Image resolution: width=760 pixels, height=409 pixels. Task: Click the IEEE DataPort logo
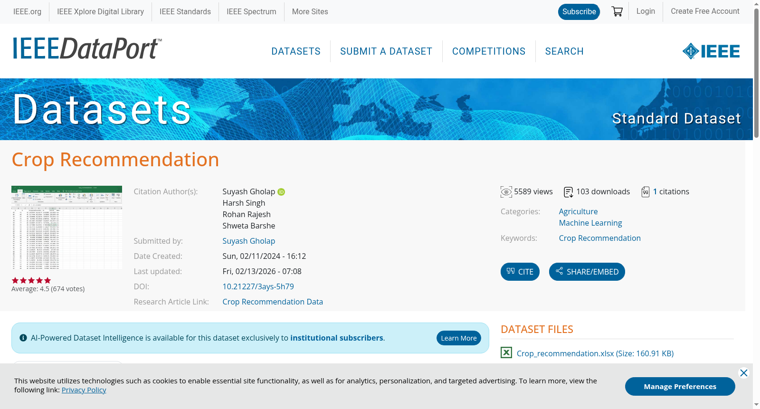87,48
